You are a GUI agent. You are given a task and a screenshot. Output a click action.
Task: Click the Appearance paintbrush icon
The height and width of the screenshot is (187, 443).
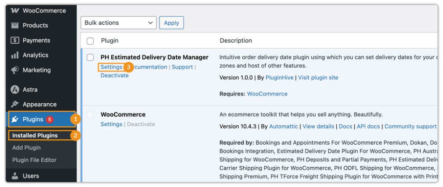[14, 104]
